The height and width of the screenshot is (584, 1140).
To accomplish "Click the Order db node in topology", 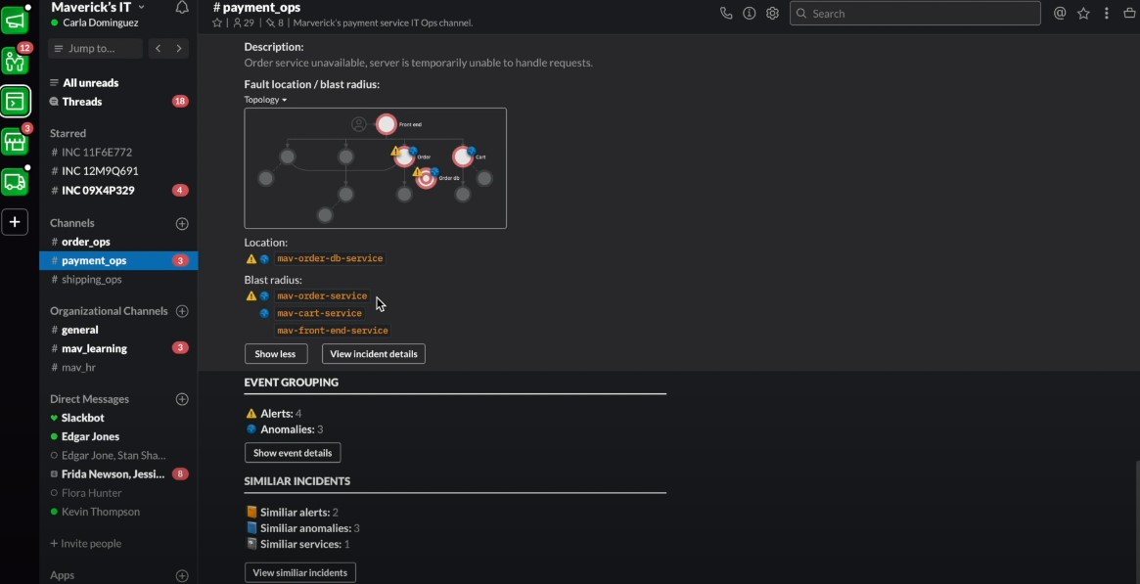I will pos(427,178).
